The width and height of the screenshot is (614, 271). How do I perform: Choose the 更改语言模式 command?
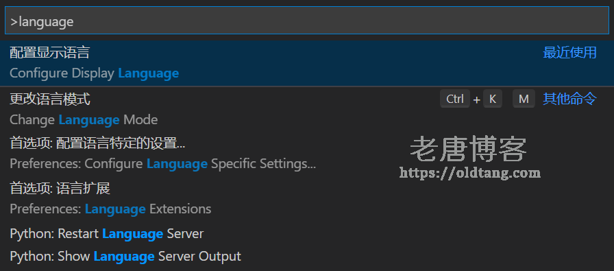pos(306,109)
